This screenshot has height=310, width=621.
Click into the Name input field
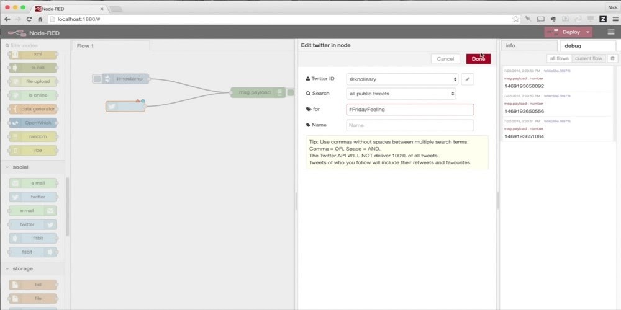(x=410, y=125)
